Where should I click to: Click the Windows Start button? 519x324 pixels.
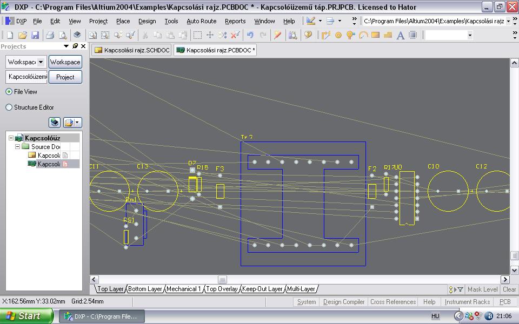pos(26,316)
